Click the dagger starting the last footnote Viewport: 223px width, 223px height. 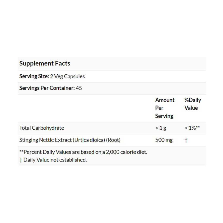[x=21, y=160]
